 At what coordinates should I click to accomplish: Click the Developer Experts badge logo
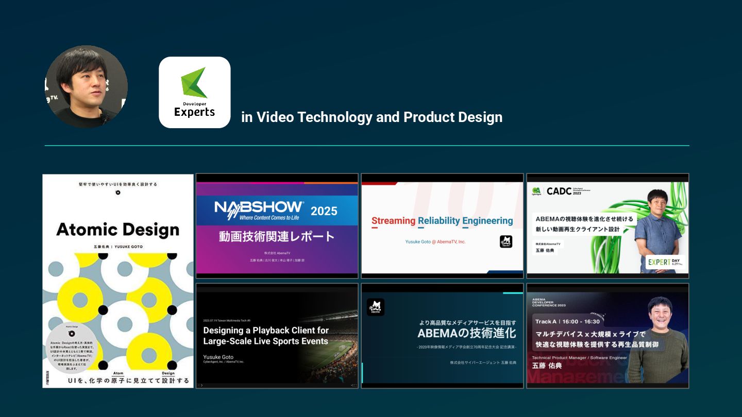pos(195,92)
